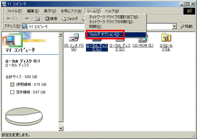Click the disk usage pie chart
Image resolution: width=197 pixels, height=139 pixels.
point(24,117)
